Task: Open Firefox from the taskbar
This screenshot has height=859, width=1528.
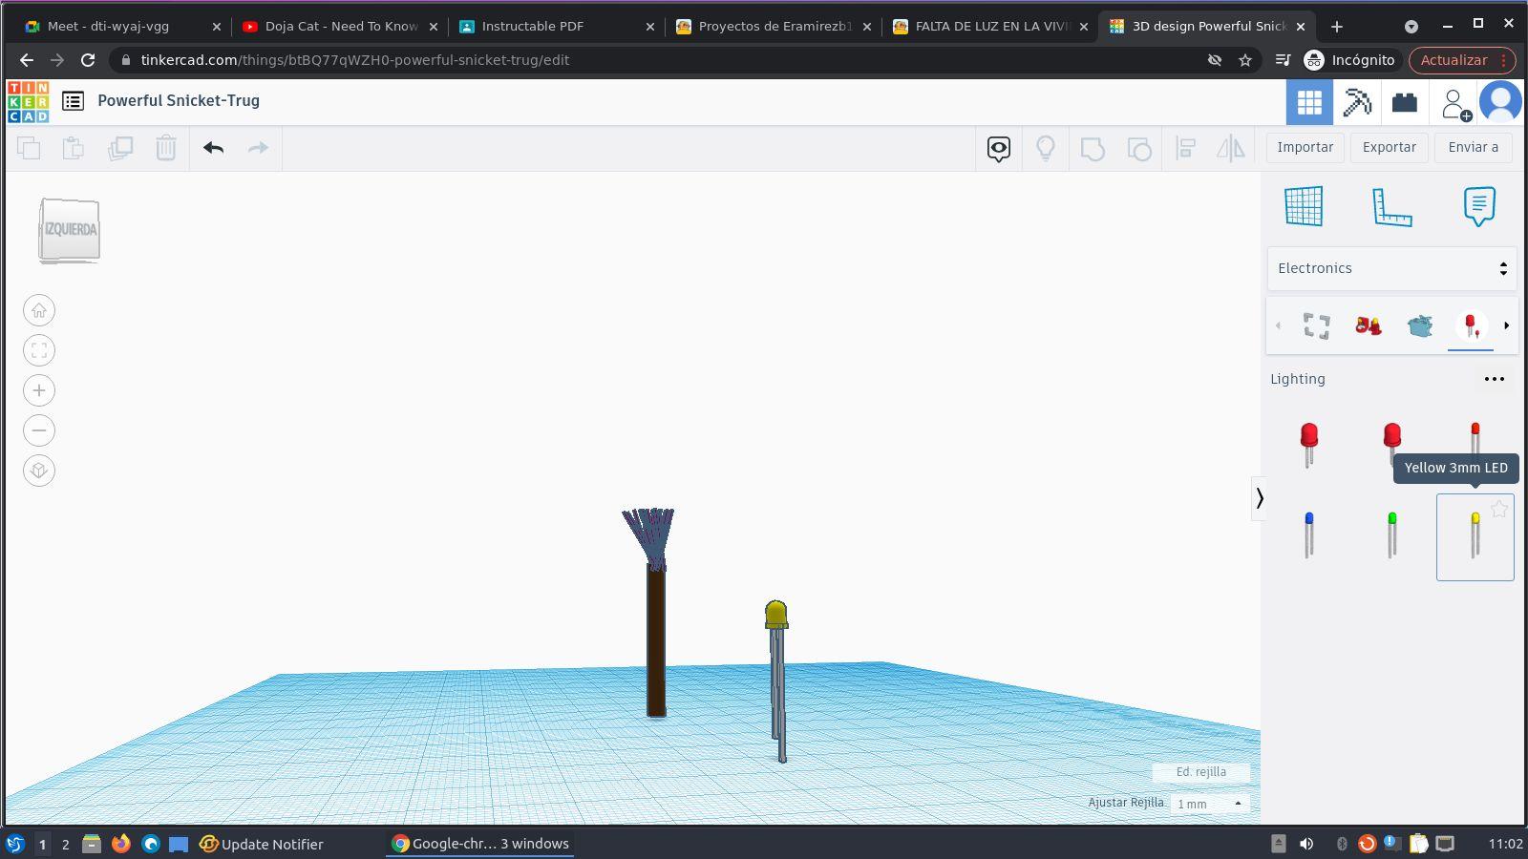Action: pyautogui.click(x=121, y=844)
